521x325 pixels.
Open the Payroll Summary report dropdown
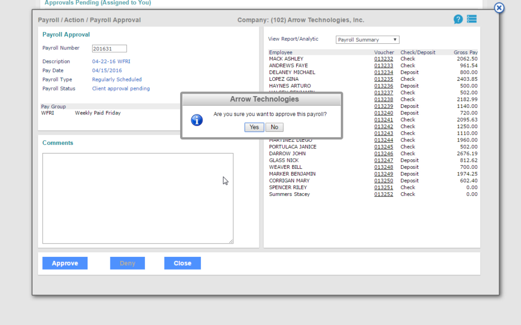(367, 40)
